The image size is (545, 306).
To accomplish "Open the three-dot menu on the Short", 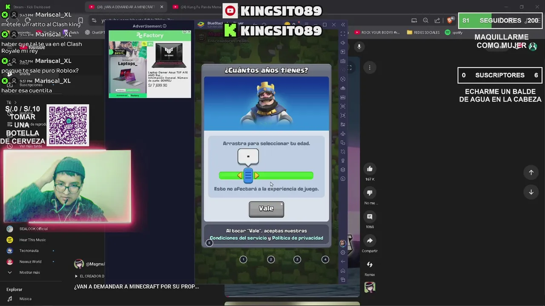I will point(370,68).
